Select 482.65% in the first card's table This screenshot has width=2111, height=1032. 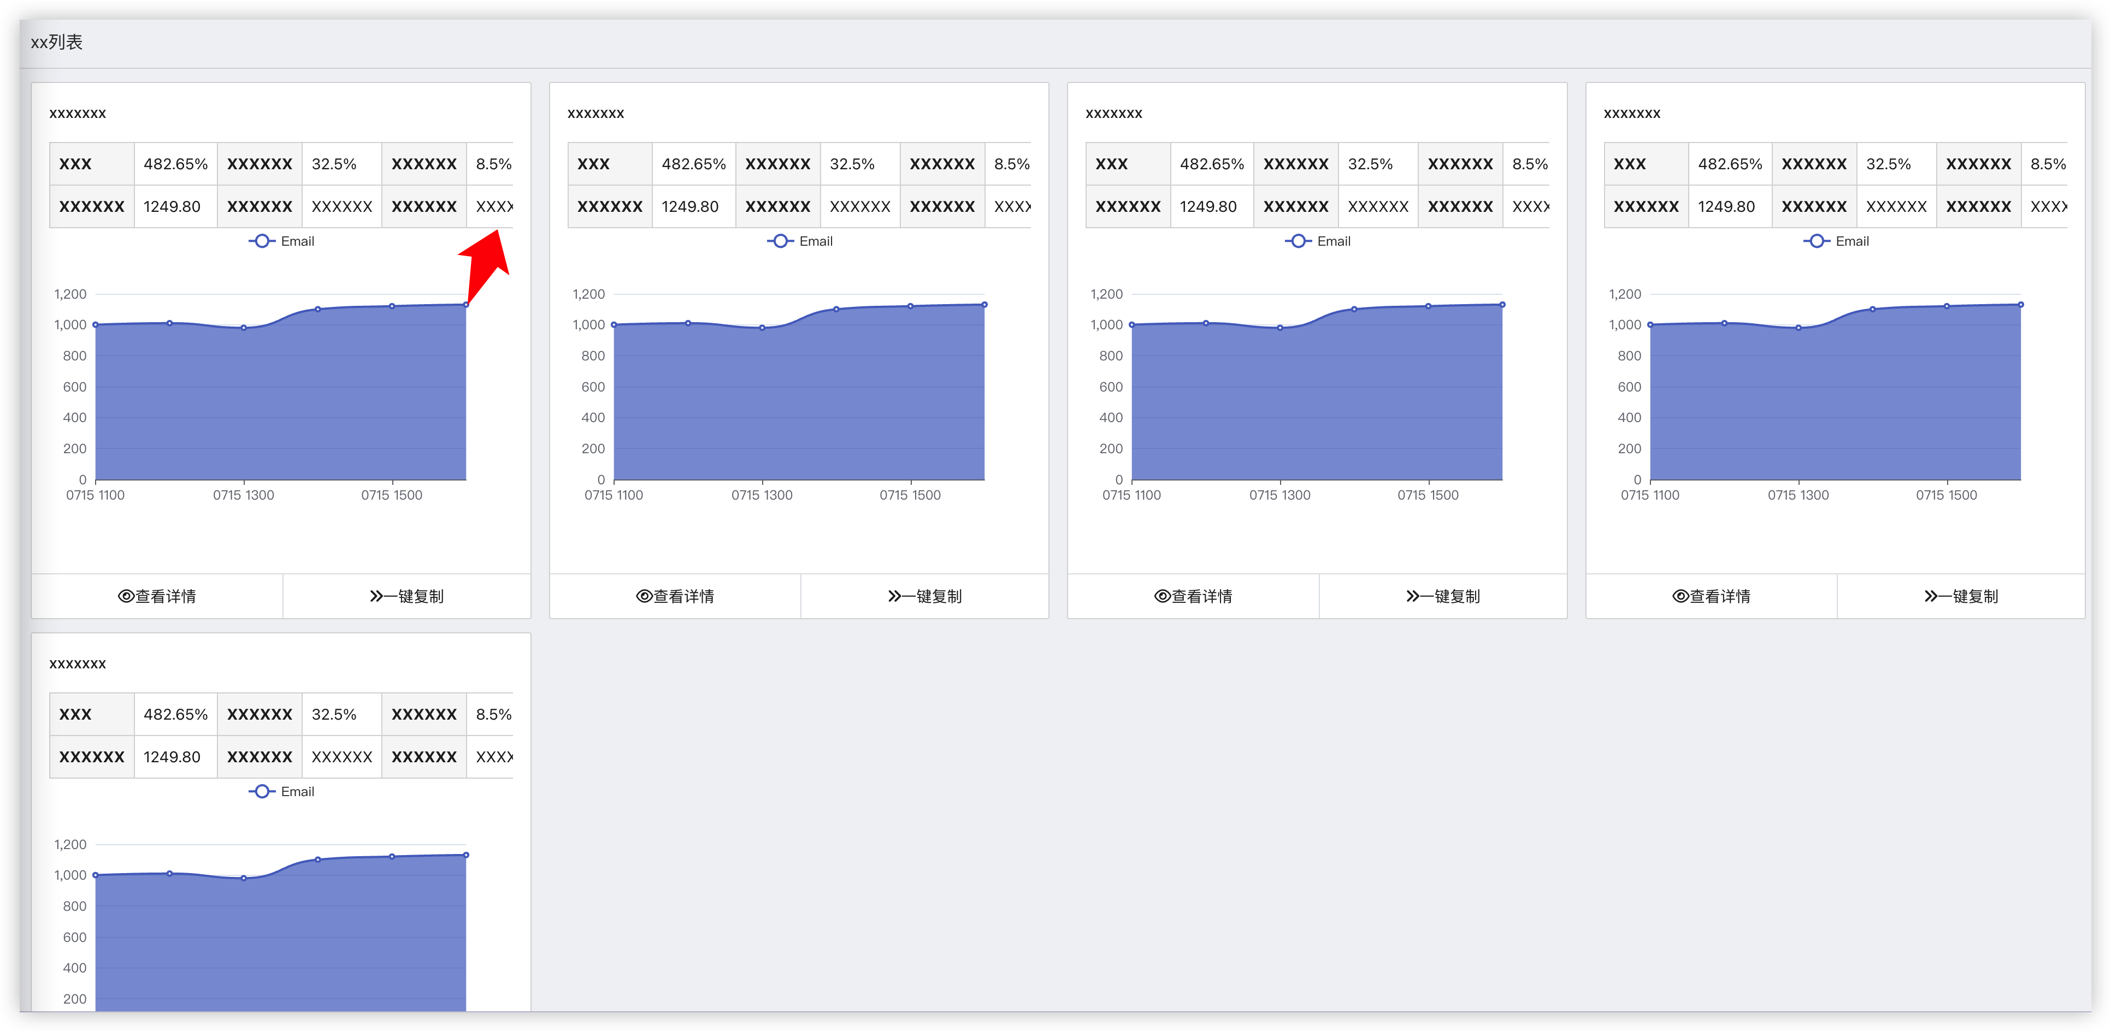(175, 164)
